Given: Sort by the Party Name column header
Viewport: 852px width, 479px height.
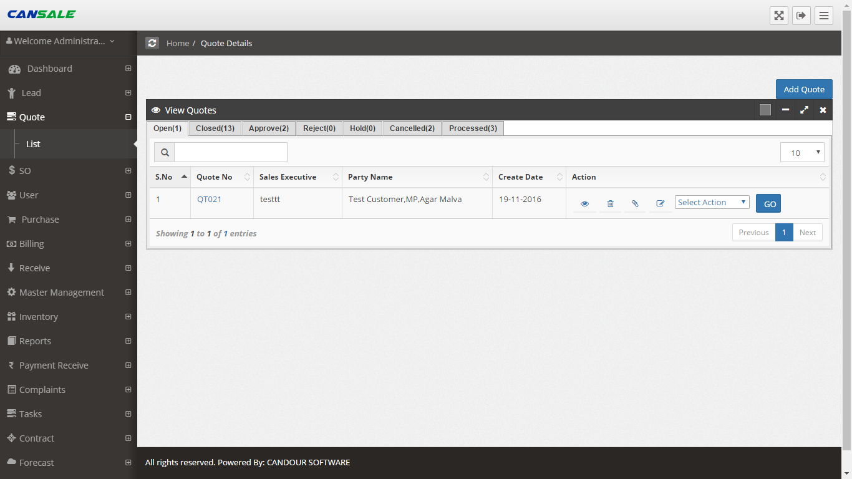Looking at the screenshot, I should click(x=417, y=177).
